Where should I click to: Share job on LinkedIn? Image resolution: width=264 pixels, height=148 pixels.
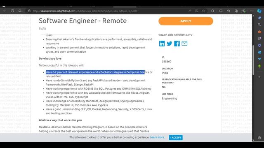(x=162, y=44)
